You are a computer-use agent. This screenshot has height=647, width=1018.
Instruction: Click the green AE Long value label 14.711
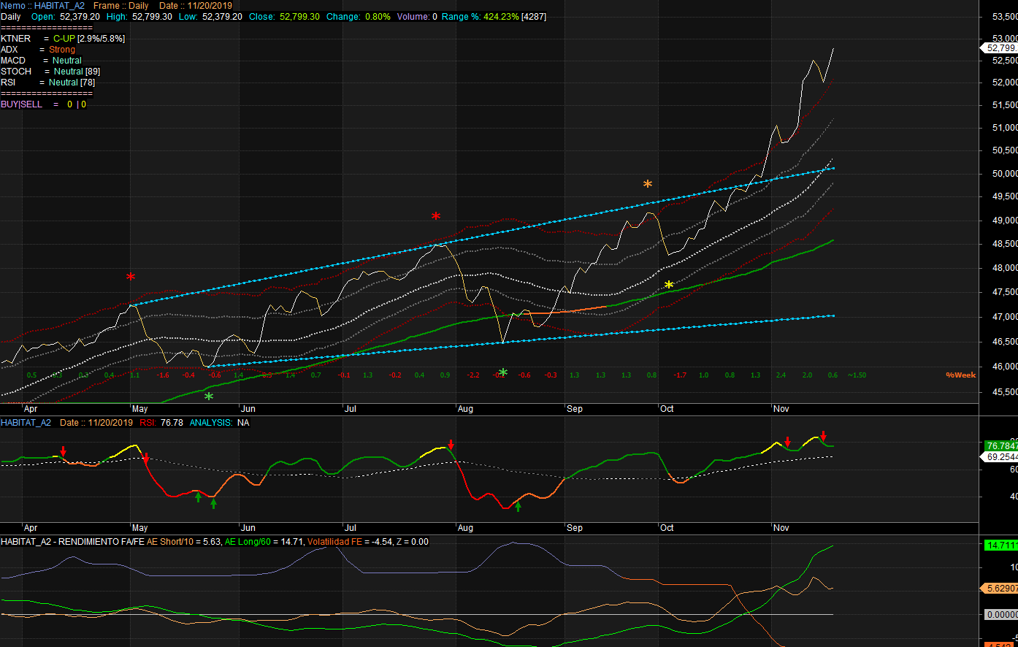pos(1001,545)
